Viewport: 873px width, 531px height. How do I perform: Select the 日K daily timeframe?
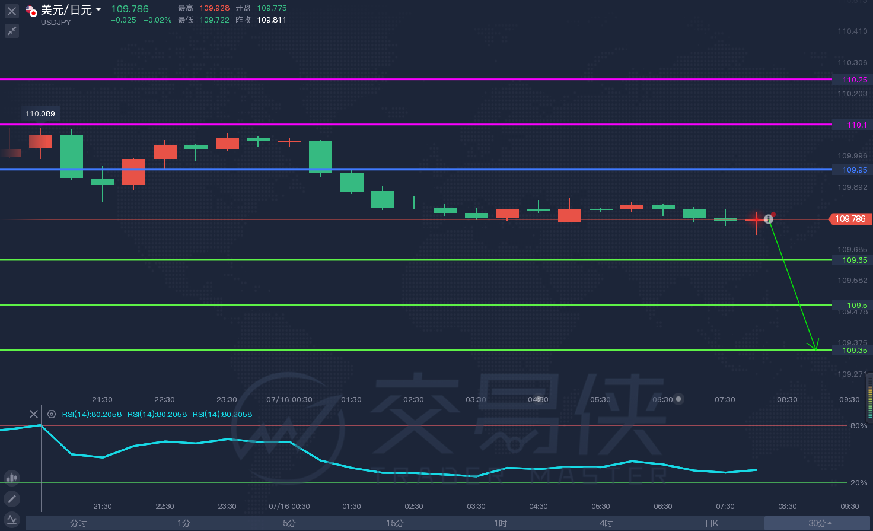[x=712, y=523]
